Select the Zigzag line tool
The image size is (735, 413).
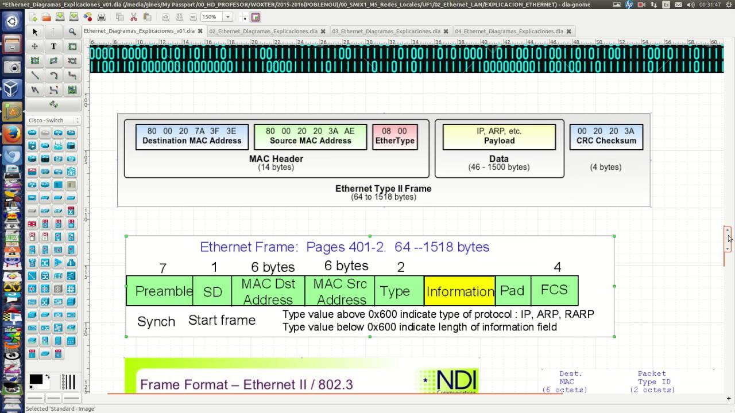point(72,75)
